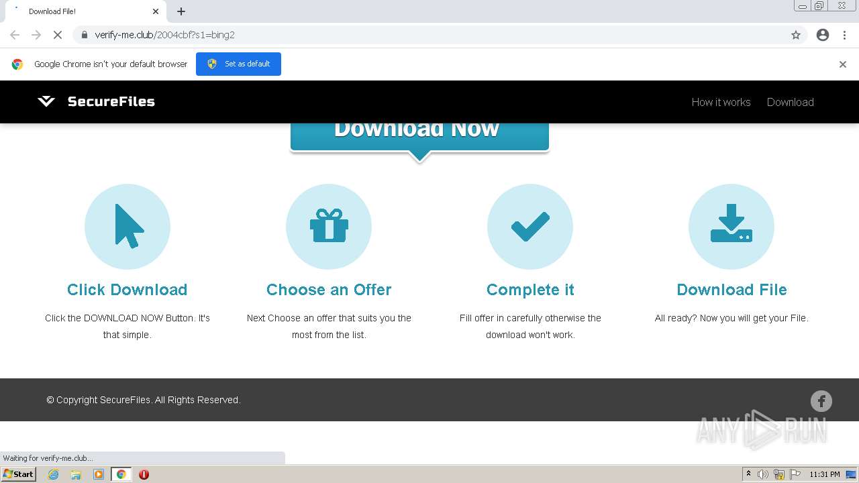Open Chrome's three-dot menu
The image size is (859, 483).
pos(845,35)
